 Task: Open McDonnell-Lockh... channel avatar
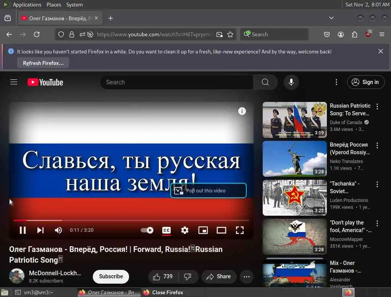17,276
